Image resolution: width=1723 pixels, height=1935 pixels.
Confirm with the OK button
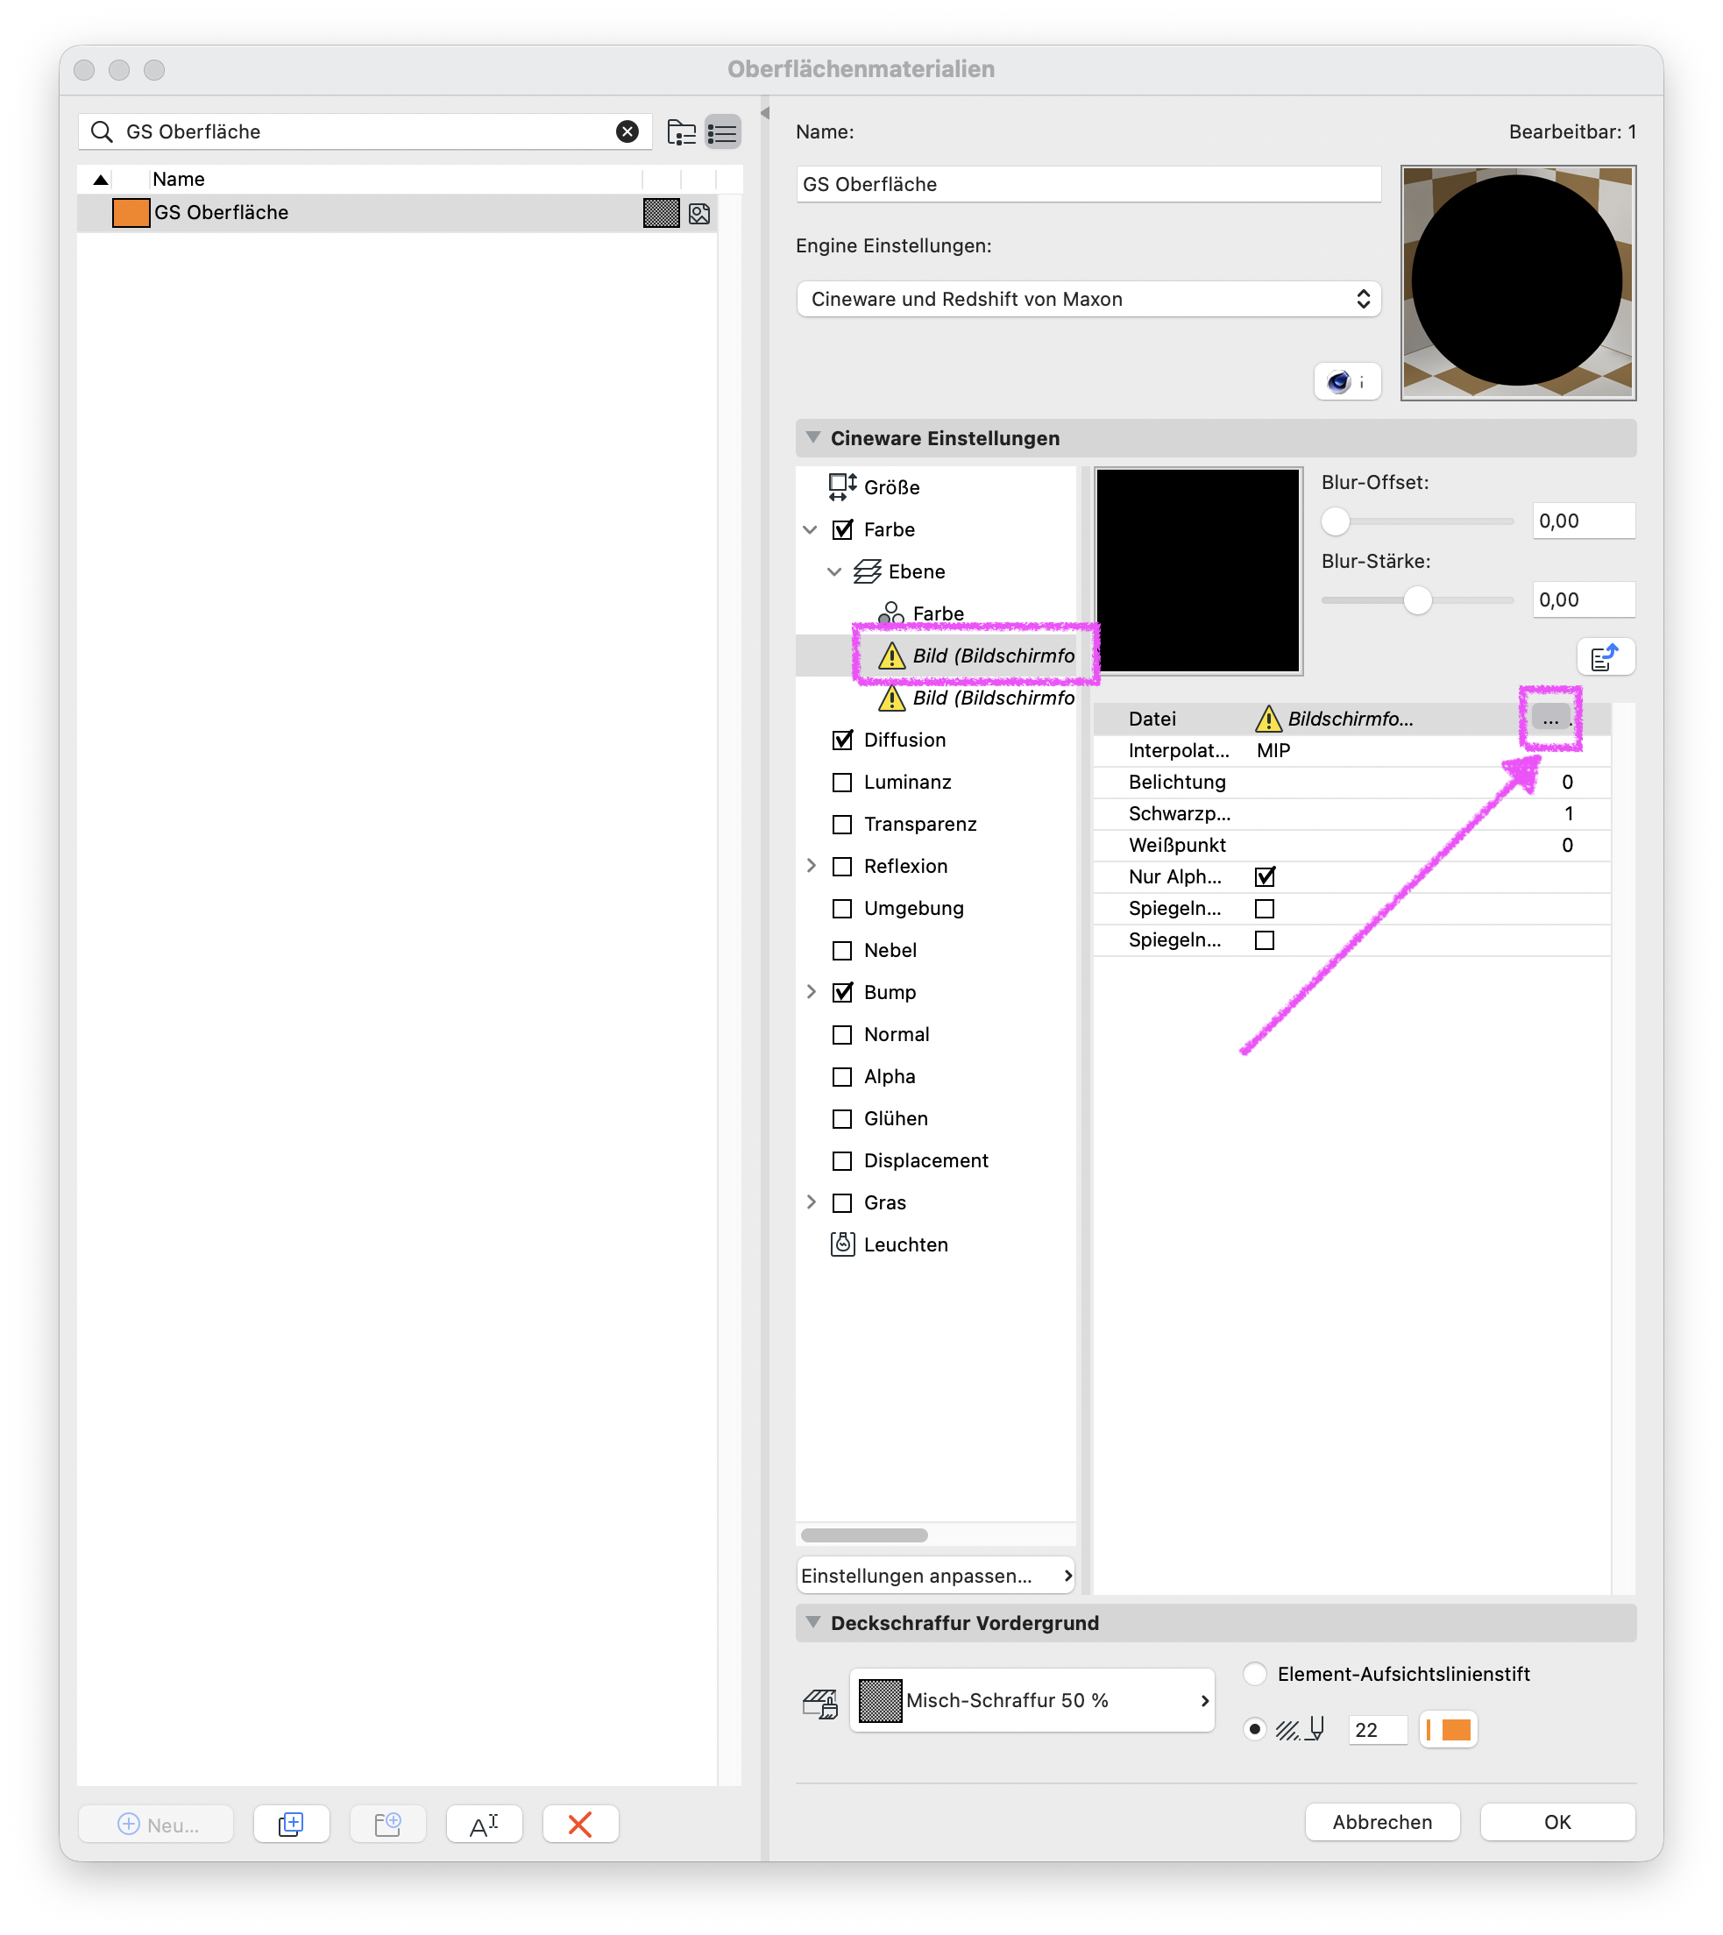[1557, 1821]
